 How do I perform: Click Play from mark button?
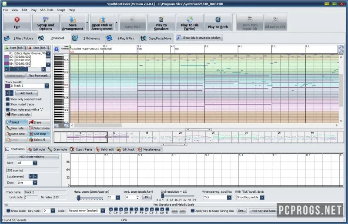(38, 76)
